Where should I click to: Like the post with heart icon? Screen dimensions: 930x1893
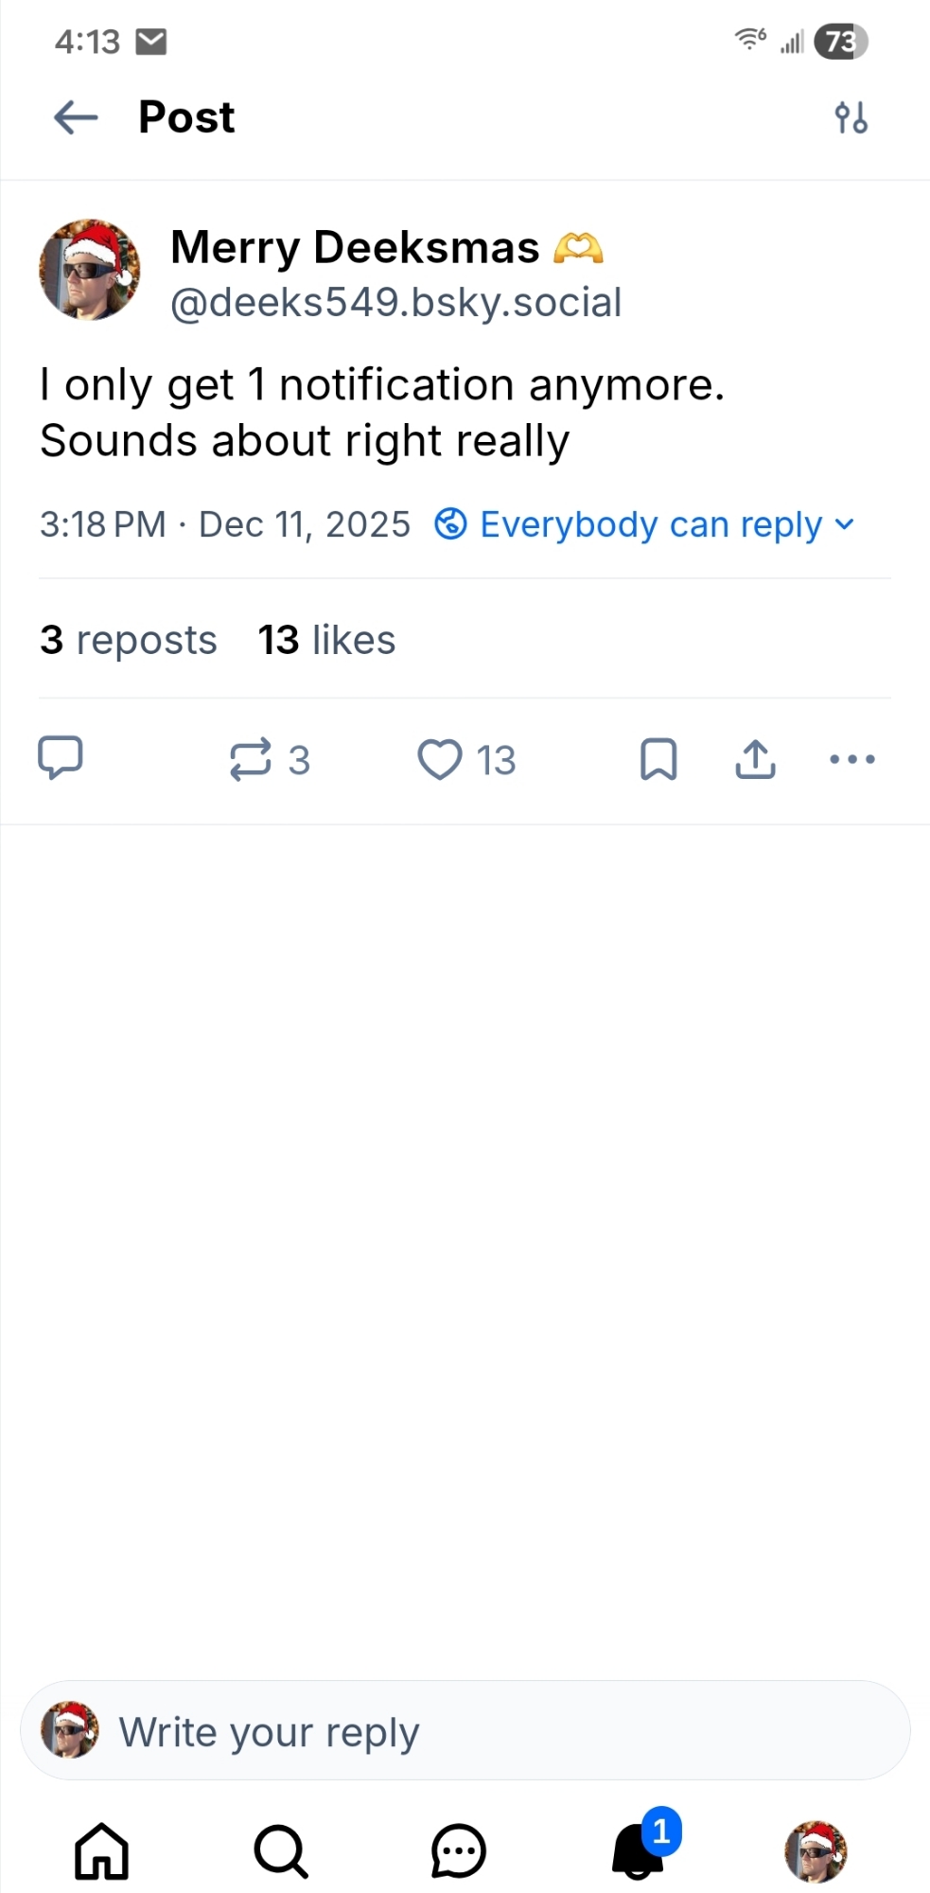pyautogui.click(x=440, y=759)
